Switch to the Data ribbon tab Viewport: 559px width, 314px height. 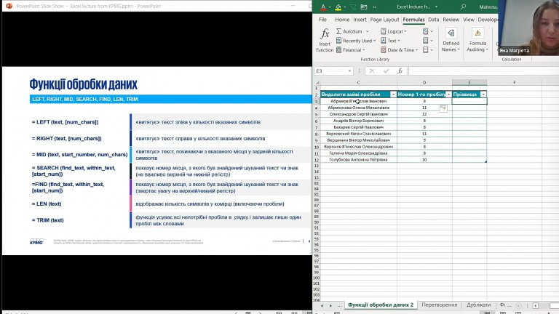pyautogui.click(x=434, y=20)
